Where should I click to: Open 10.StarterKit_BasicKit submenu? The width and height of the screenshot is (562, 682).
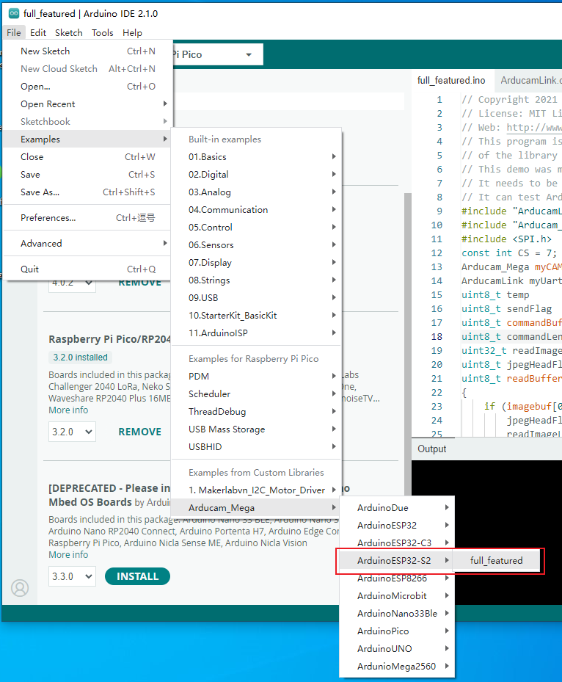pos(257,316)
